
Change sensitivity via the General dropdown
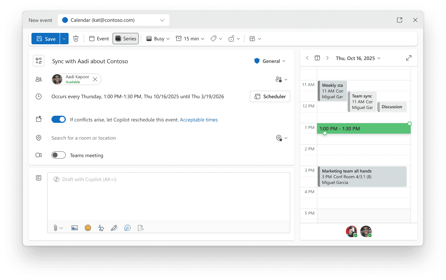point(270,61)
